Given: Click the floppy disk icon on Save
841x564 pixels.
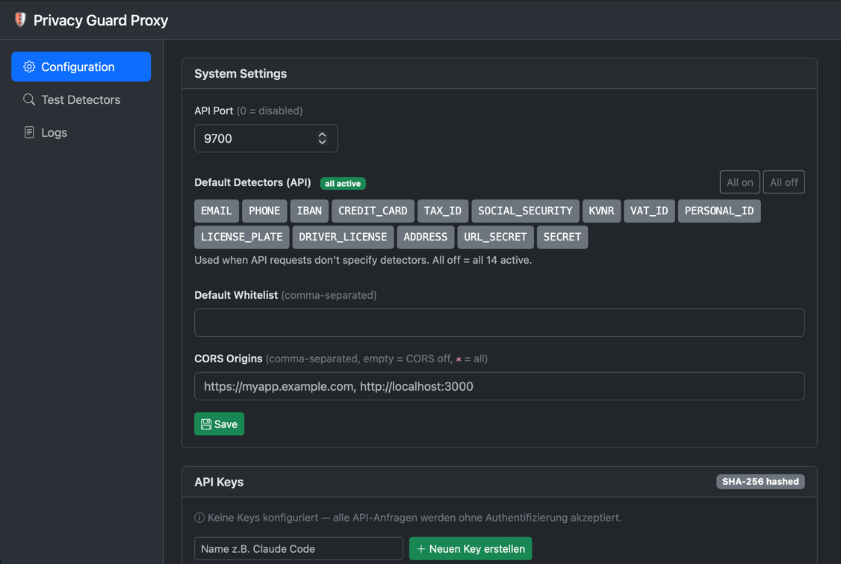Looking at the screenshot, I should (x=207, y=424).
